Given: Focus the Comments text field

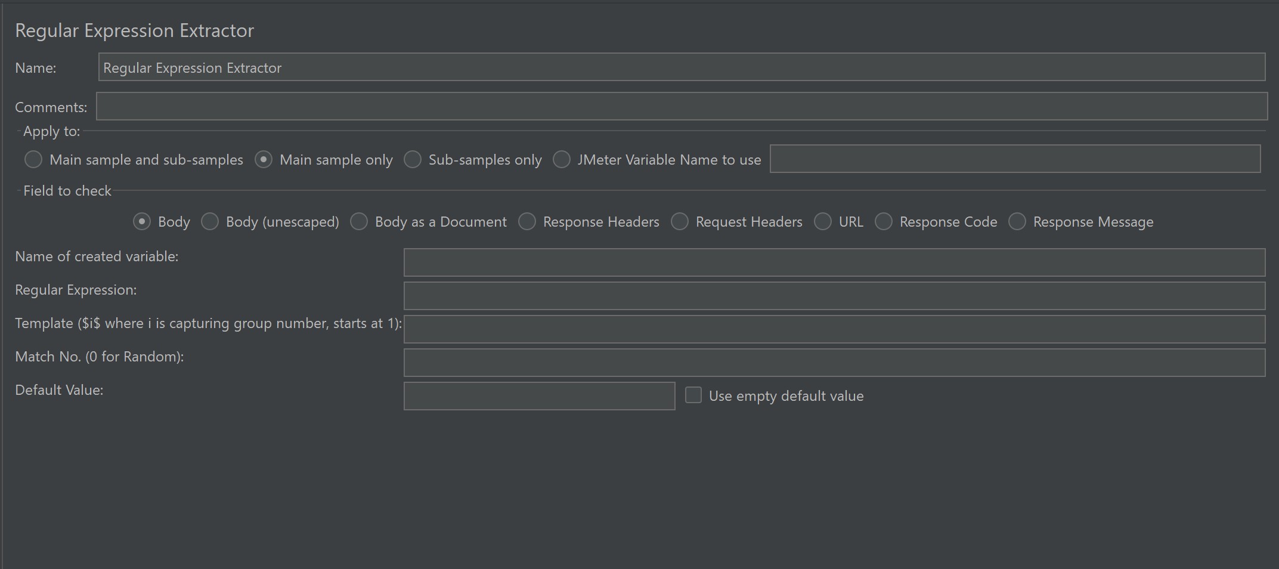Looking at the screenshot, I should point(681,106).
